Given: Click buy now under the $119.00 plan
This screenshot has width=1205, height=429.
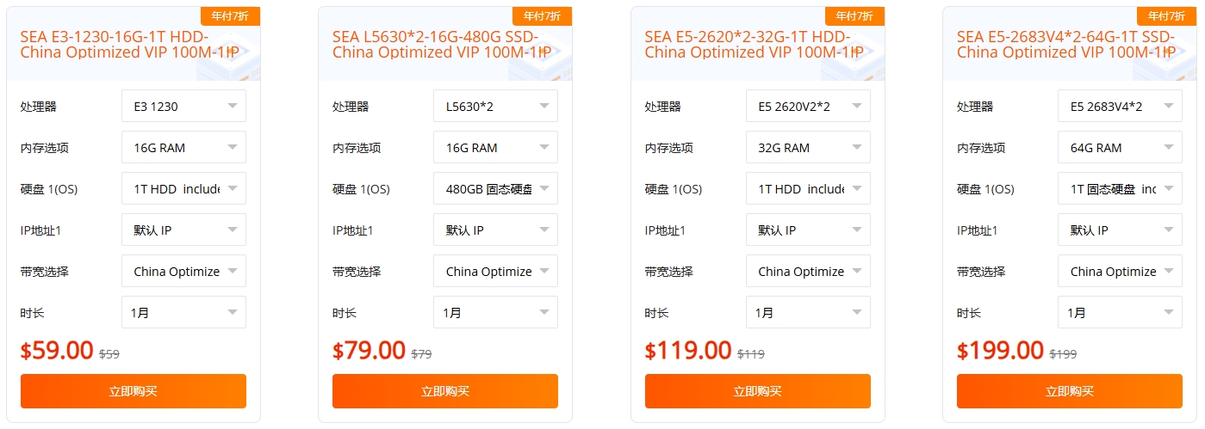Looking at the screenshot, I should click(x=757, y=391).
